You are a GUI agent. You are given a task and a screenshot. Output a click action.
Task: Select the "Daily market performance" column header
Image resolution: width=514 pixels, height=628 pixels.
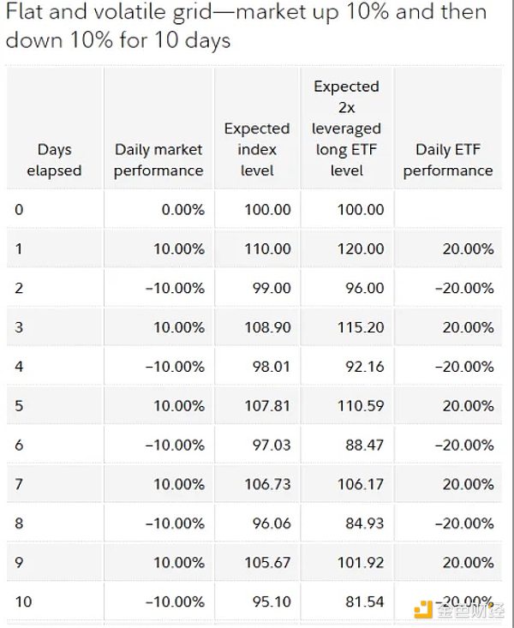point(158,160)
